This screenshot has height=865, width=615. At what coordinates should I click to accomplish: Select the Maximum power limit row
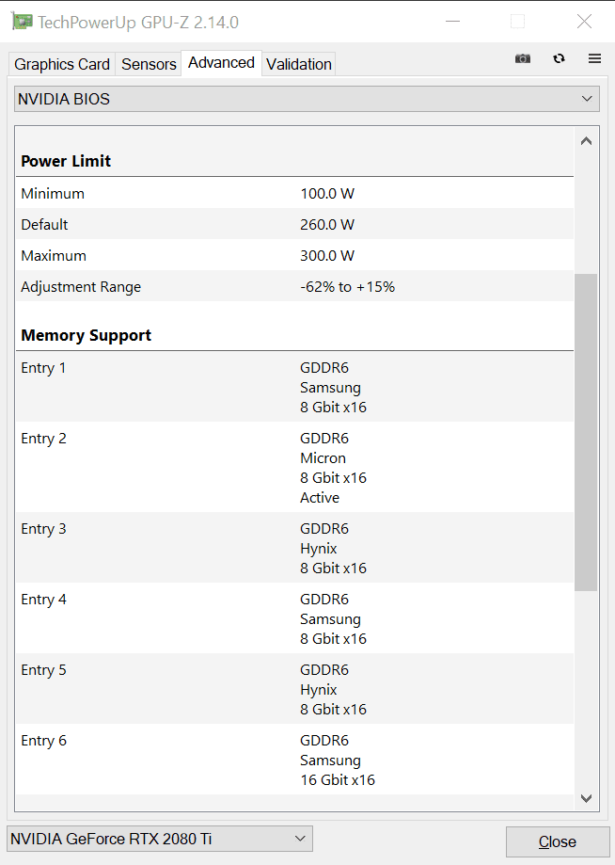[295, 255]
